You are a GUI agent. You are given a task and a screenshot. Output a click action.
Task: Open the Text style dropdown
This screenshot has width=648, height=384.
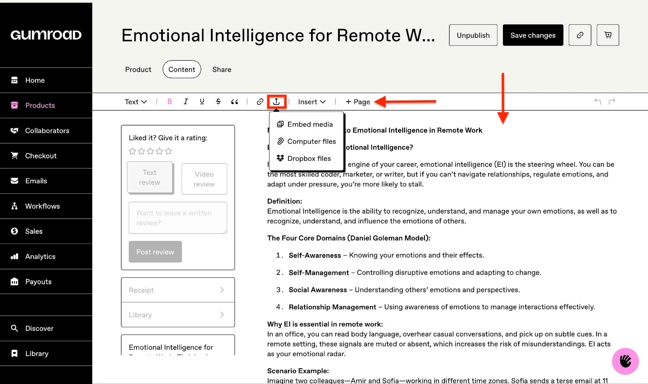136,102
